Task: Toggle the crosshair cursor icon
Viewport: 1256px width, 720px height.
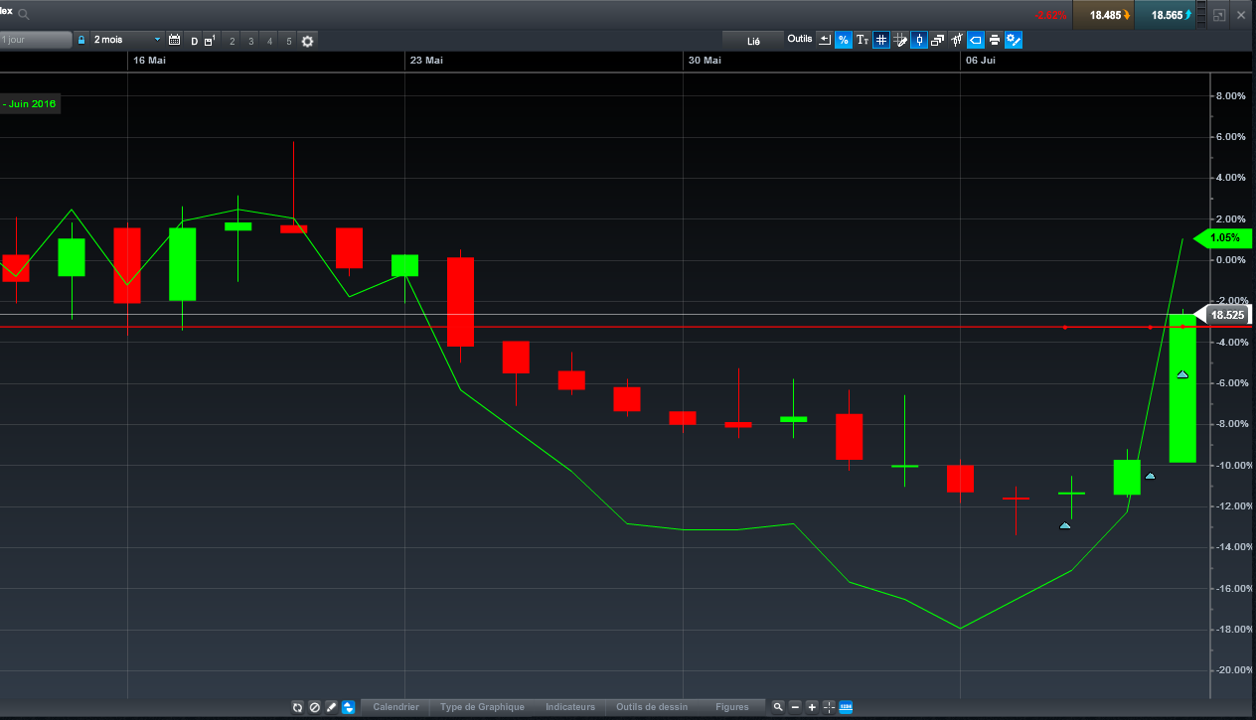Action: tap(829, 707)
